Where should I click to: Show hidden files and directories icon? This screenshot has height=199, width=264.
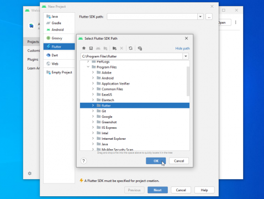point(140,48)
